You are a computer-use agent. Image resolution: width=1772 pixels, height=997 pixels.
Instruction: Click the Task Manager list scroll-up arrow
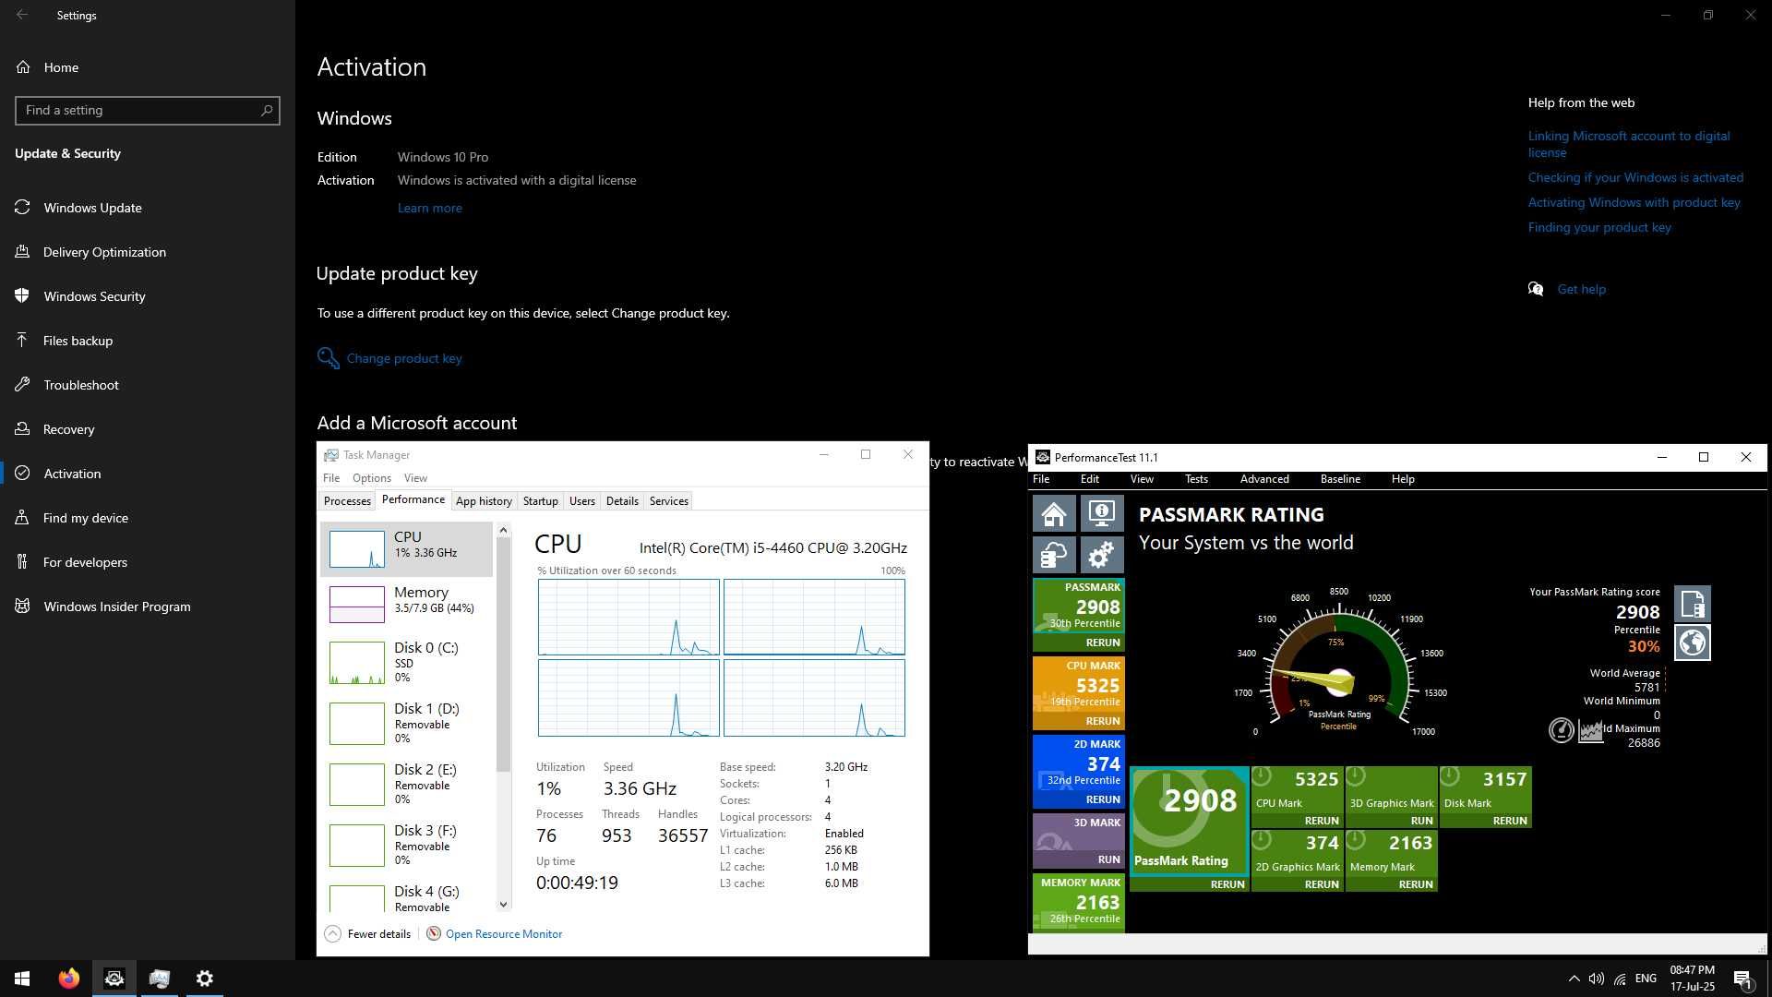click(x=503, y=530)
